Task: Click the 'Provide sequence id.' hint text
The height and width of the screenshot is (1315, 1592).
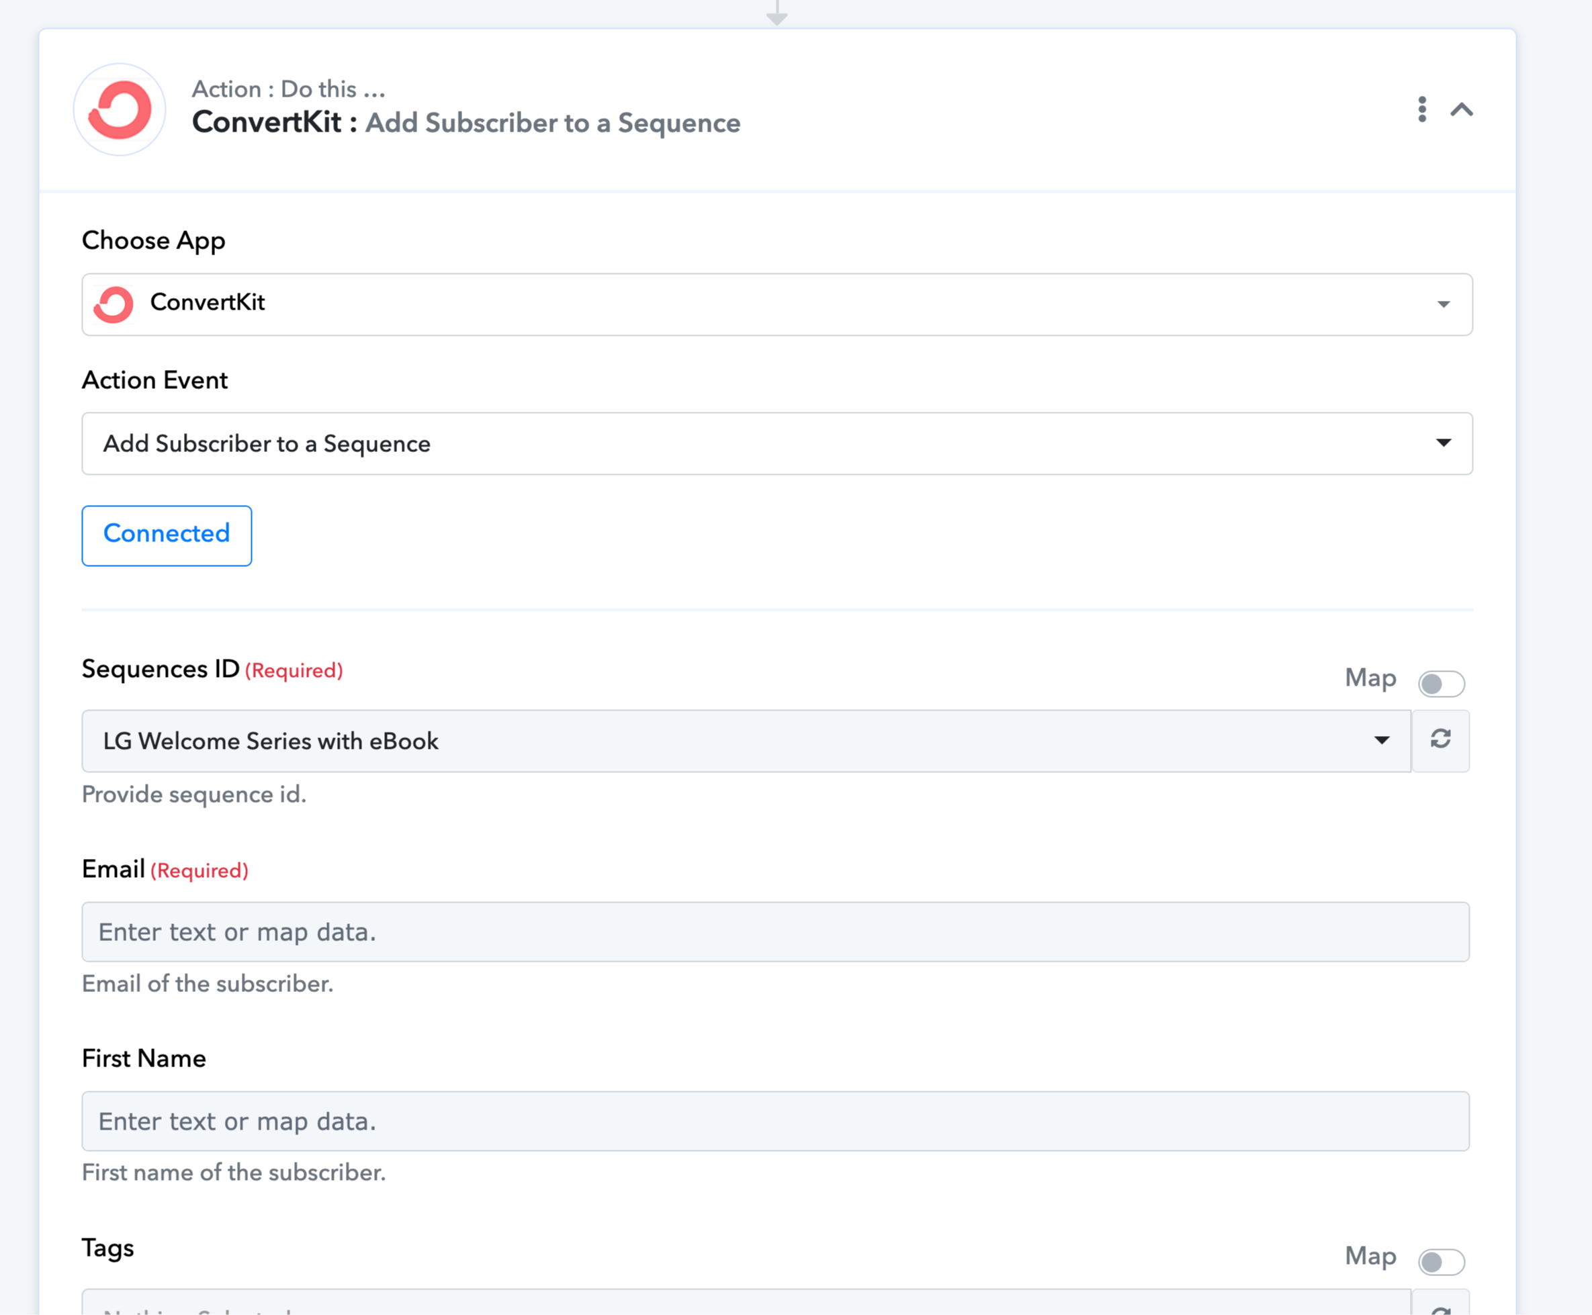Action: tap(194, 795)
